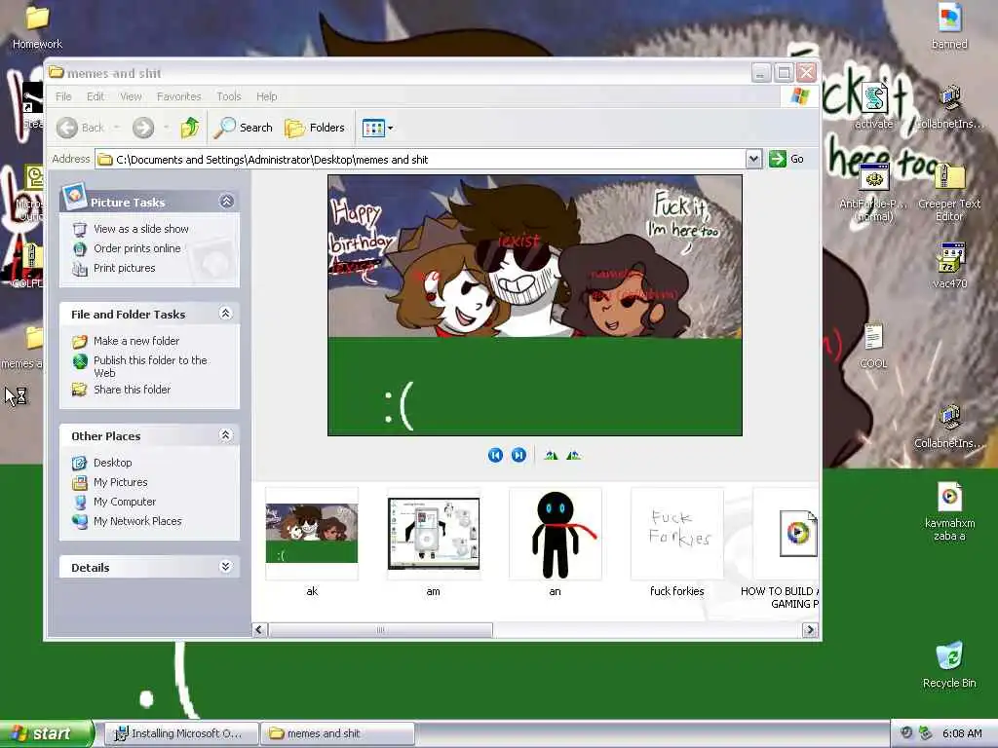The image size is (998, 748).
Task: Open the Search pane
Action: [x=243, y=128]
